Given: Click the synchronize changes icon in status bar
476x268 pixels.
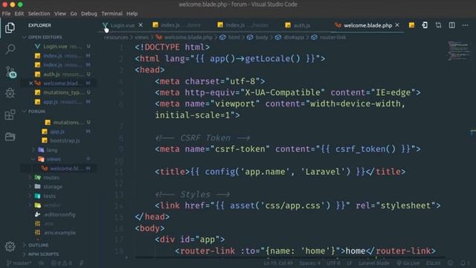Looking at the screenshot, I should coord(42,263).
